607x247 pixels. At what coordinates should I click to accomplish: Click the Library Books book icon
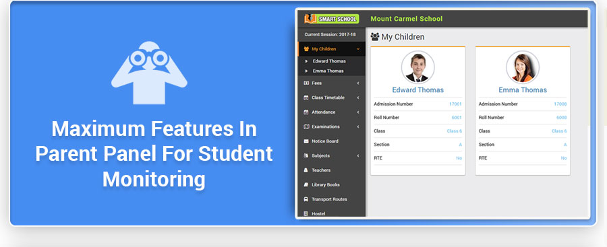coord(306,185)
